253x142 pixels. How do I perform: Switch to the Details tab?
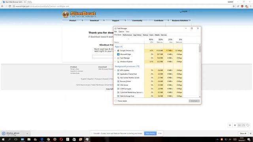[x=157, y=35]
